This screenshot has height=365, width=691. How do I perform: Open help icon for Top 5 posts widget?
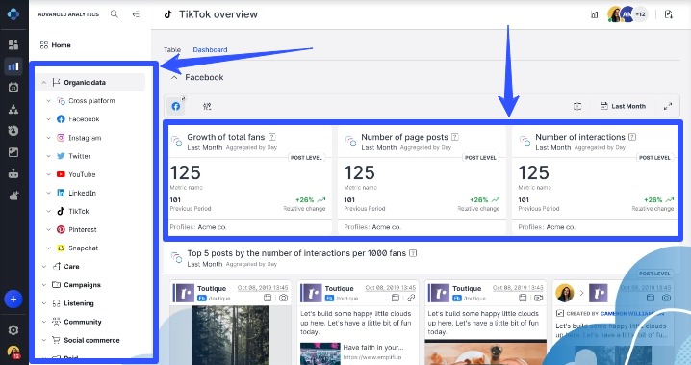[413, 253]
